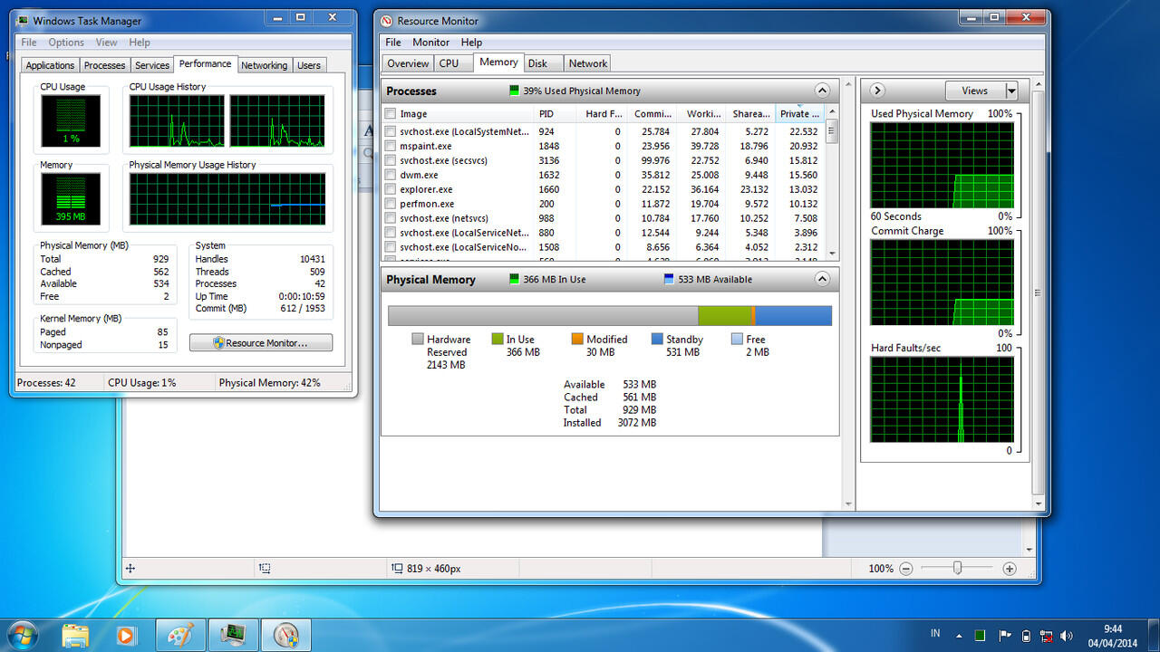Select Resource Monitor taskbar button
The image size is (1160, 652).
286,635
